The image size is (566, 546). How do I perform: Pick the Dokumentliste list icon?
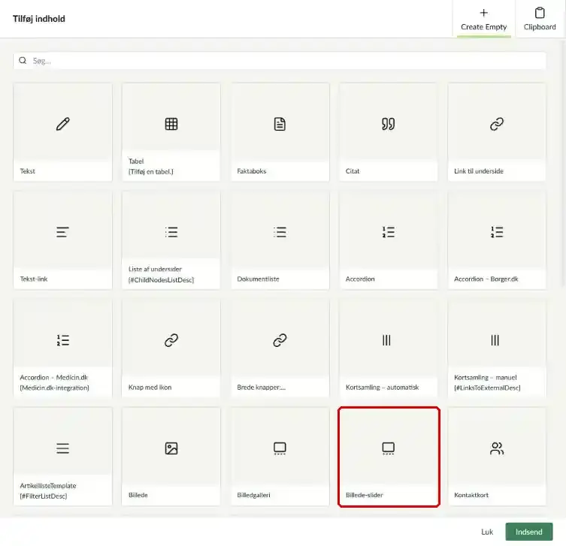tap(280, 232)
